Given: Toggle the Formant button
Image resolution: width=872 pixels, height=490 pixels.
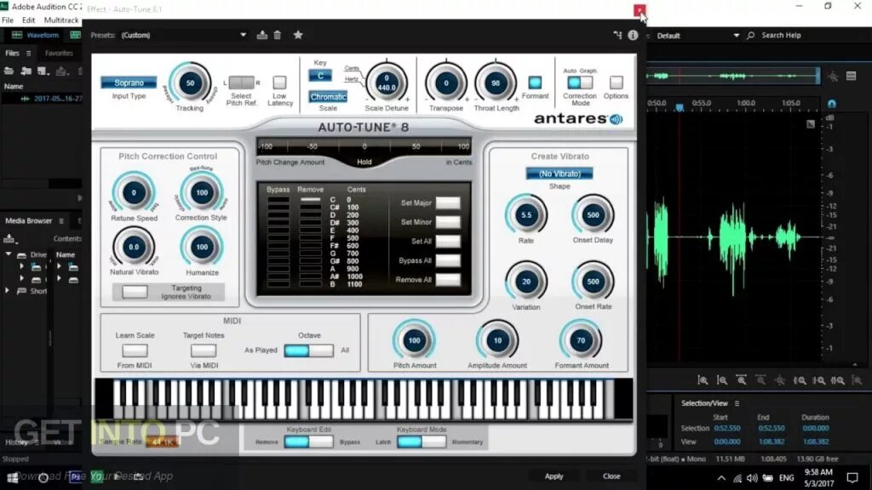Looking at the screenshot, I should click(x=535, y=83).
